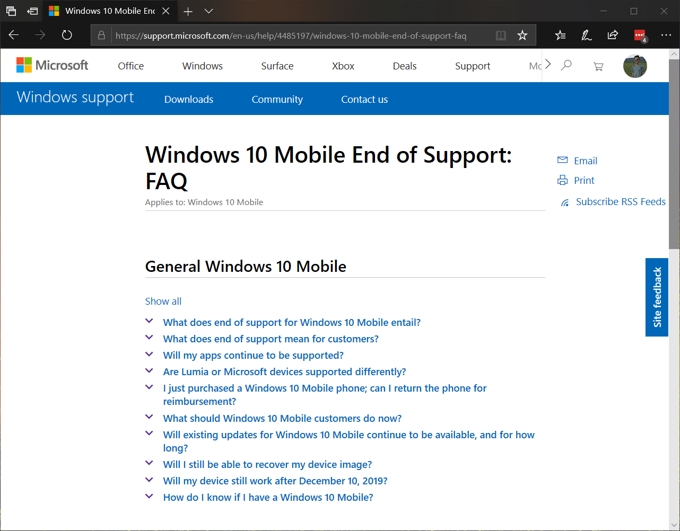Click the forward navigation arrow
The image size is (680, 531).
40,35
